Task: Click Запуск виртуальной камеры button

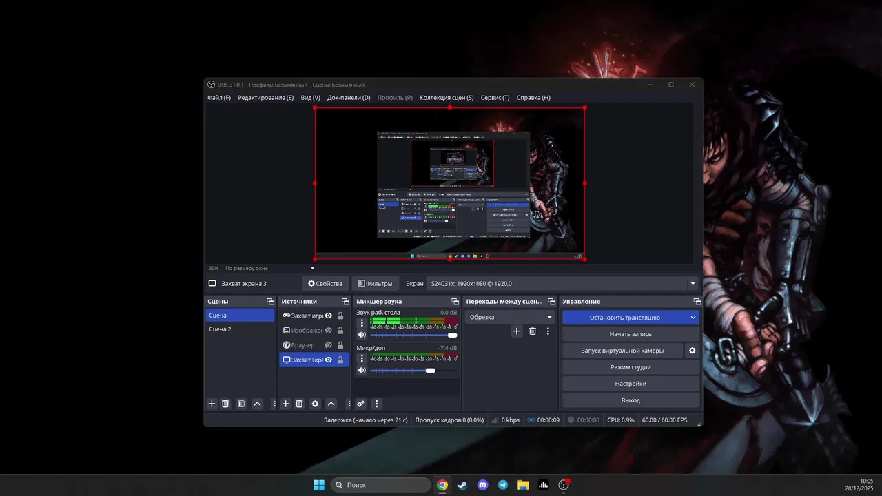Action: pos(622,351)
